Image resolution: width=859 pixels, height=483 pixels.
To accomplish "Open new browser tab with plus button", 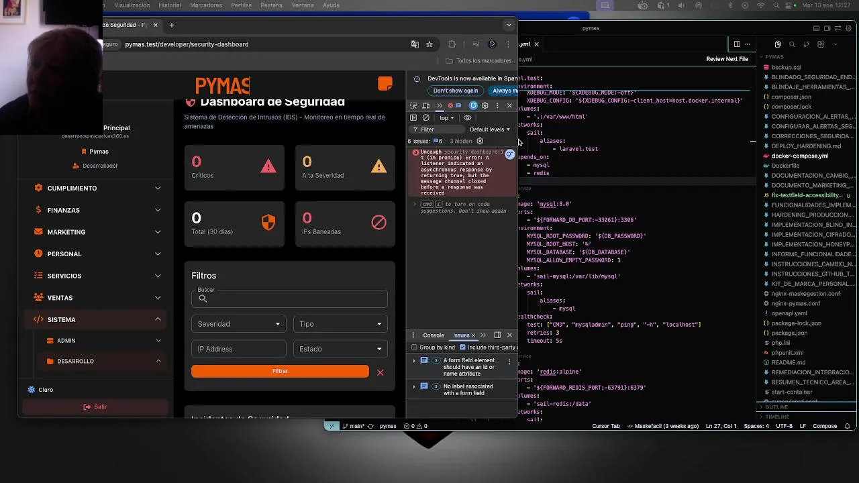I will pyautogui.click(x=171, y=25).
